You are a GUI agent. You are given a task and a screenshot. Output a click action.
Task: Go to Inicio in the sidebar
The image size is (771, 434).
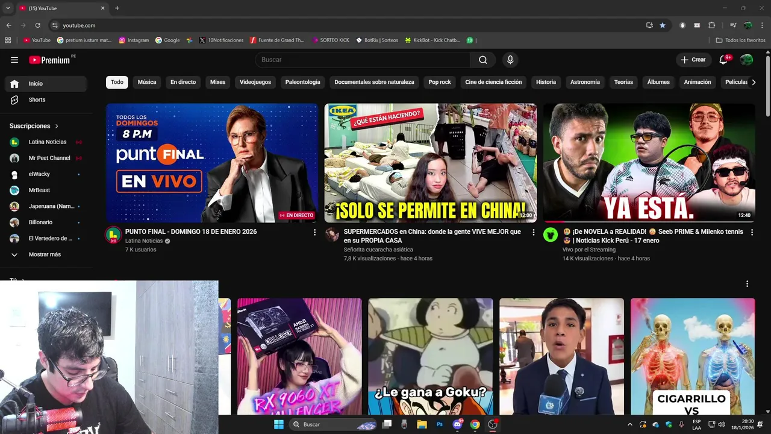coord(46,84)
